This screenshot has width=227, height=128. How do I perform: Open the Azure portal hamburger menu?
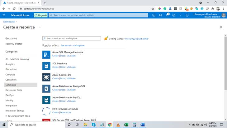(4, 15)
